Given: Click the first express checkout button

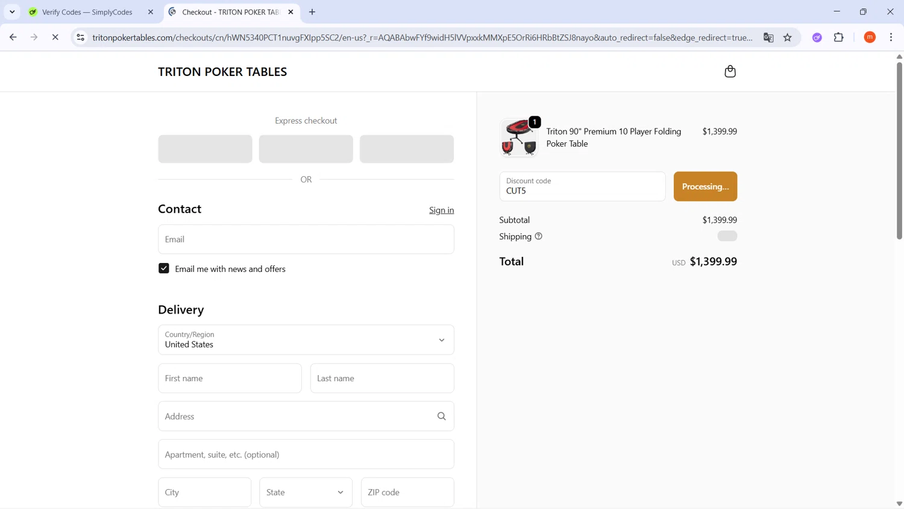Looking at the screenshot, I should [206, 149].
